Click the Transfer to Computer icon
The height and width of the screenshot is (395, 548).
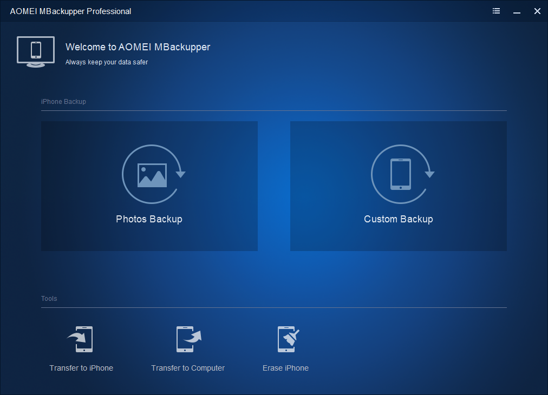(x=189, y=339)
